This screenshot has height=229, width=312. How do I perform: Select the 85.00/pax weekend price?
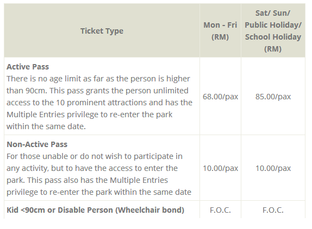(x=273, y=97)
